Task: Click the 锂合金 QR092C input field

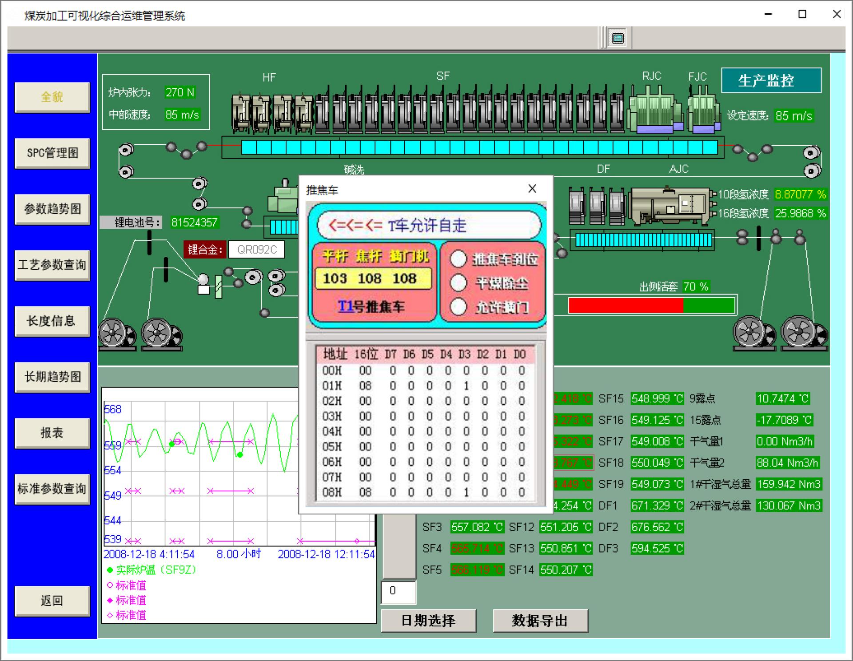Action: pos(256,250)
